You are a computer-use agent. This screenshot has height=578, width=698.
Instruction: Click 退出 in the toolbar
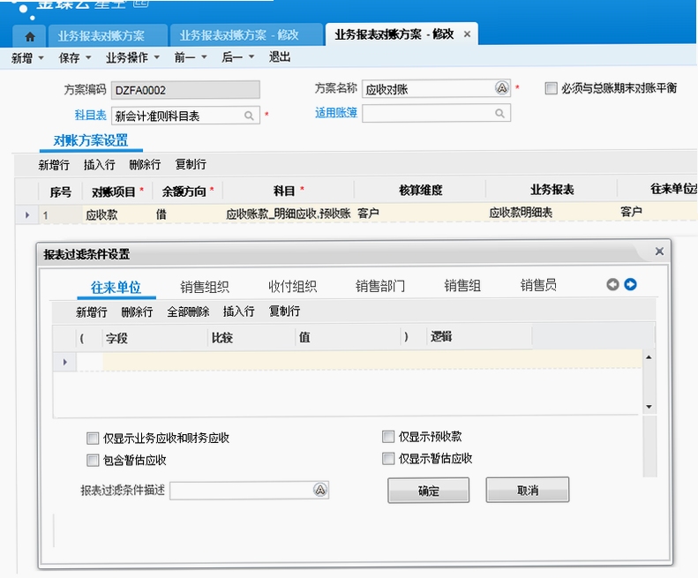(x=280, y=57)
